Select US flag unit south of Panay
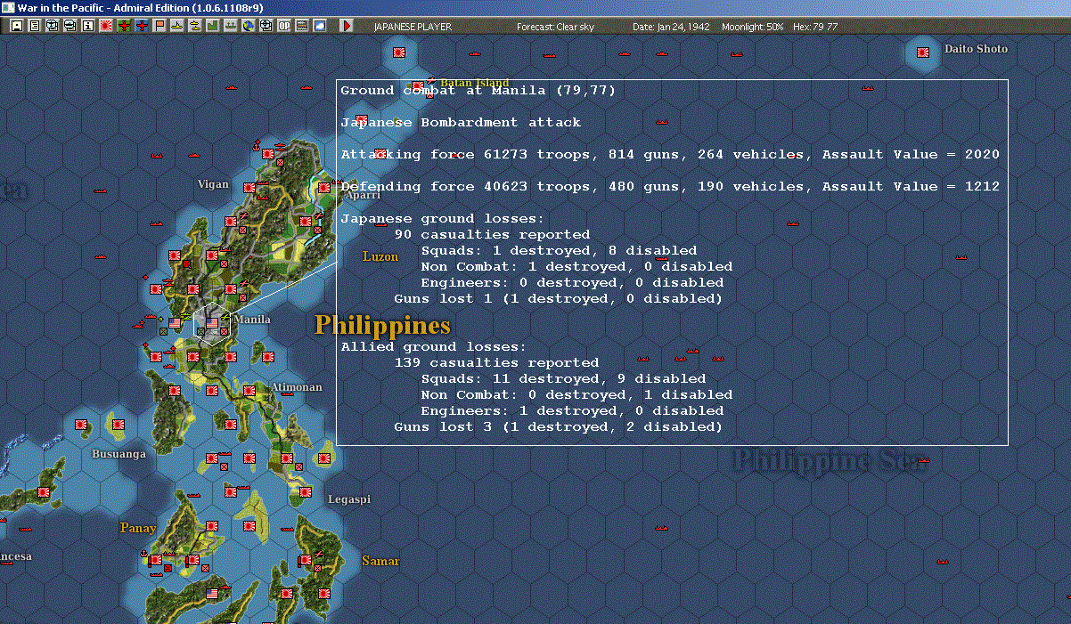Screen dimensions: 1071x624 212,594
